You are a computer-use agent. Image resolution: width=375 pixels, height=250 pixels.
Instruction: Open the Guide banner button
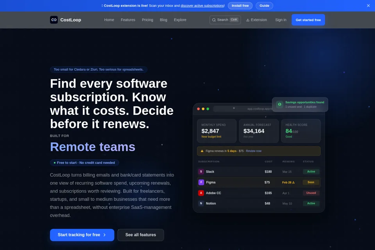[x=264, y=6]
